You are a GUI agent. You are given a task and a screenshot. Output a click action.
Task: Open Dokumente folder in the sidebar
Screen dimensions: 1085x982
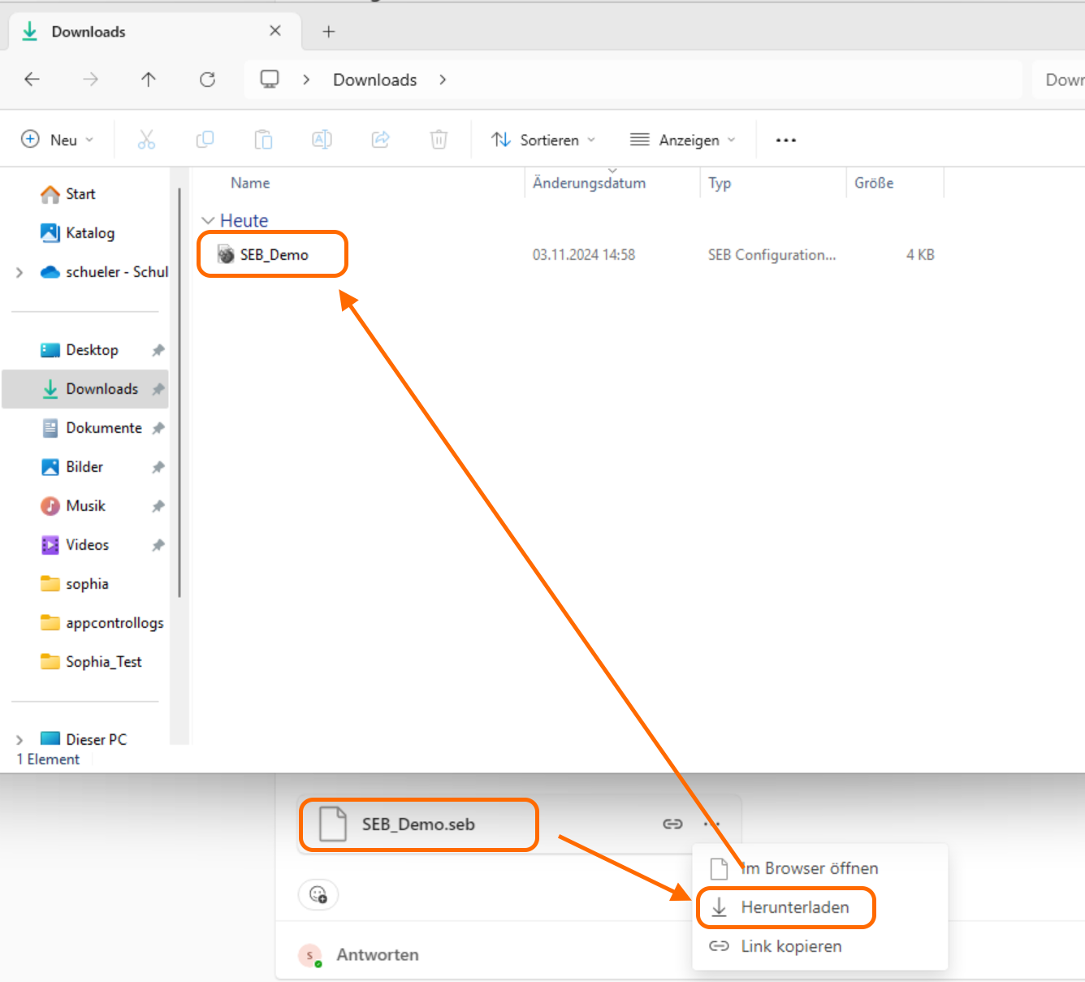(x=103, y=428)
